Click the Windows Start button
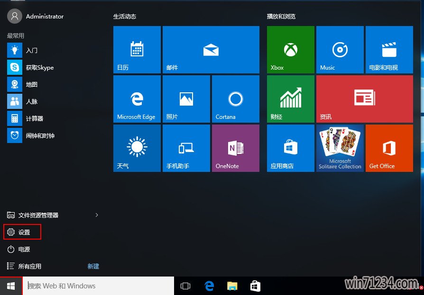The height and width of the screenshot is (295, 424). click(x=11, y=286)
